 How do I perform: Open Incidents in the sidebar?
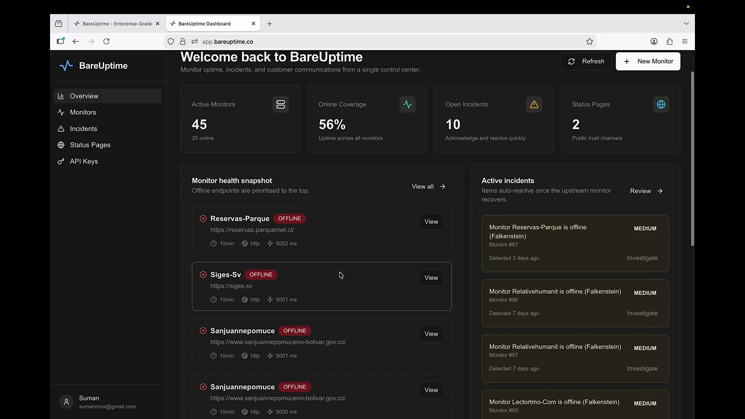pos(108,129)
